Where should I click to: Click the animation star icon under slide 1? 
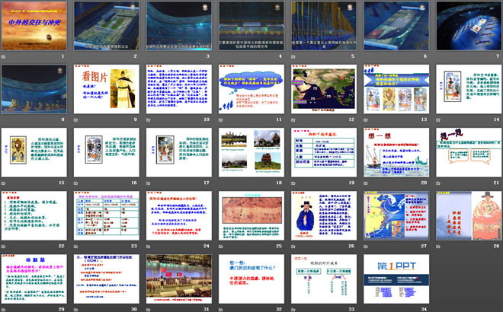(x=4, y=56)
